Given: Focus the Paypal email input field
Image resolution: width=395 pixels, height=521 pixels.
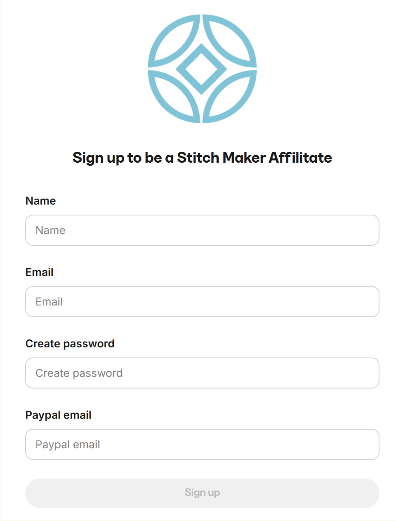Looking at the screenshot, I should click(202, 444).
